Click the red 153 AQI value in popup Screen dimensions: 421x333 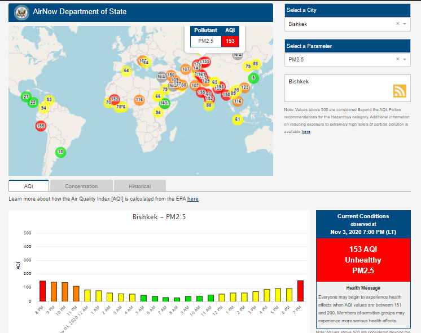[x=230, y=41]
